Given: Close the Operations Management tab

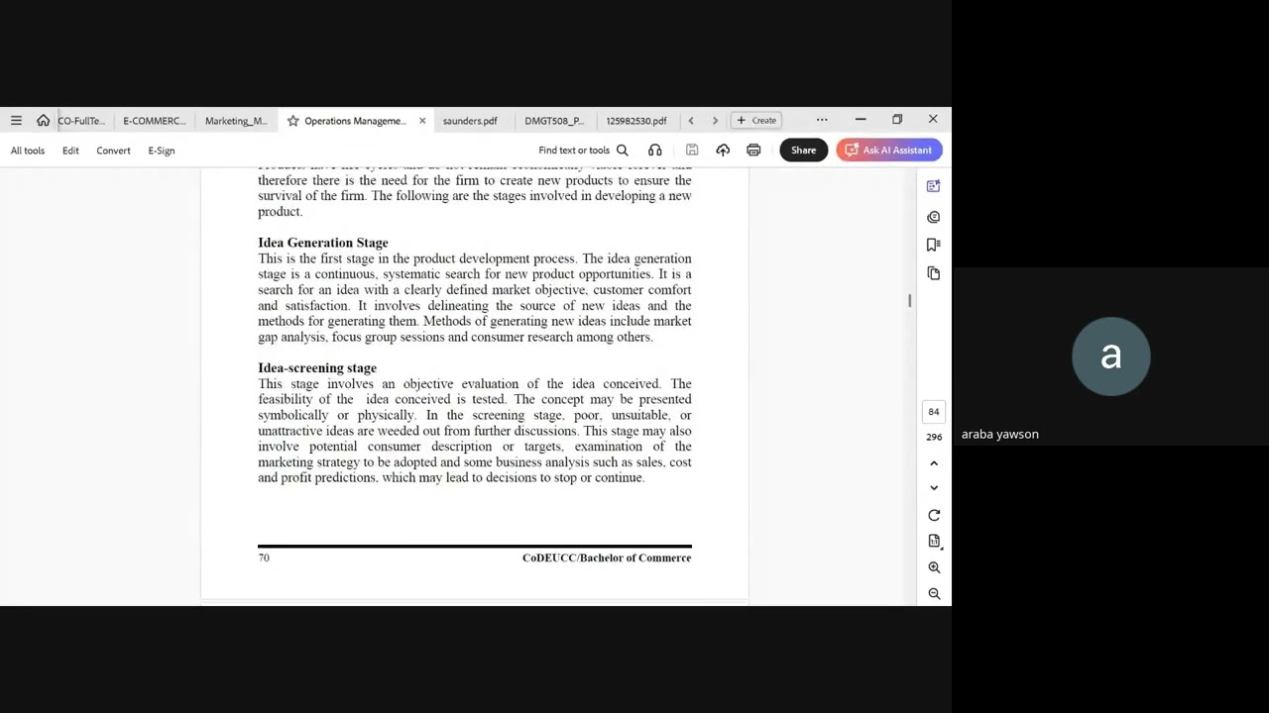Looking at the screenshot, I should coord(422,121).
